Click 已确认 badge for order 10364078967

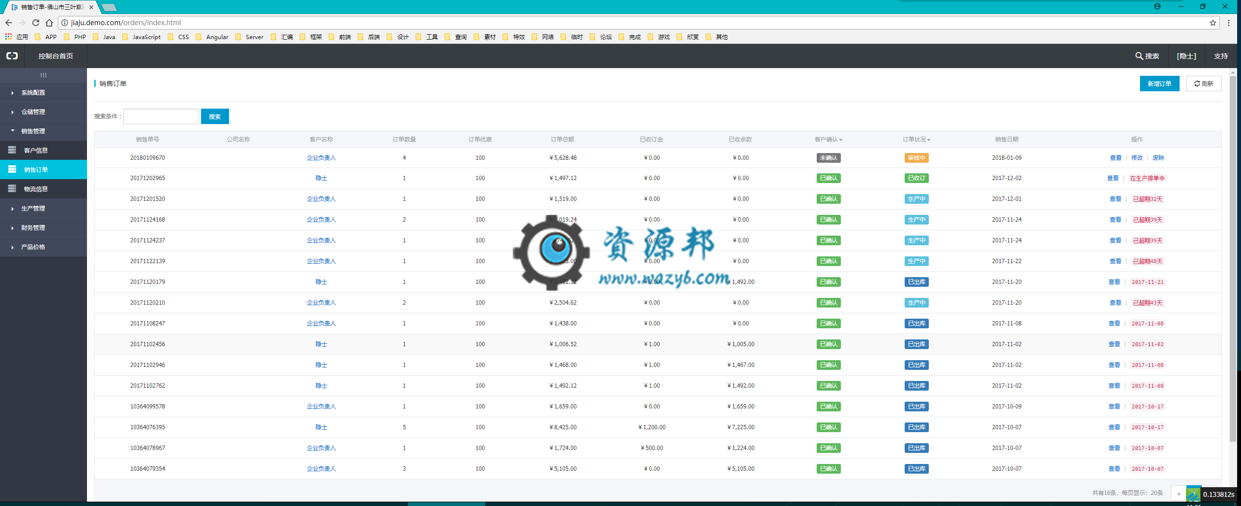pos(828,448)
